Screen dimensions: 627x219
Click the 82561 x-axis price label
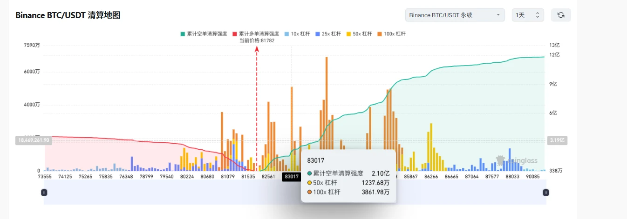pyautogui.click(x=268, y=177)
